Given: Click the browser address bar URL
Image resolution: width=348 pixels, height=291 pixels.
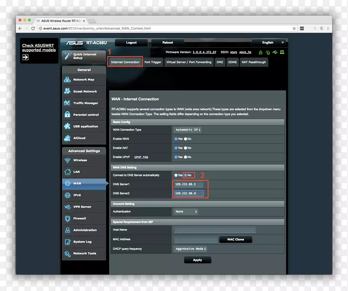Looking at the screenshot, I should (x=97, y=28).
